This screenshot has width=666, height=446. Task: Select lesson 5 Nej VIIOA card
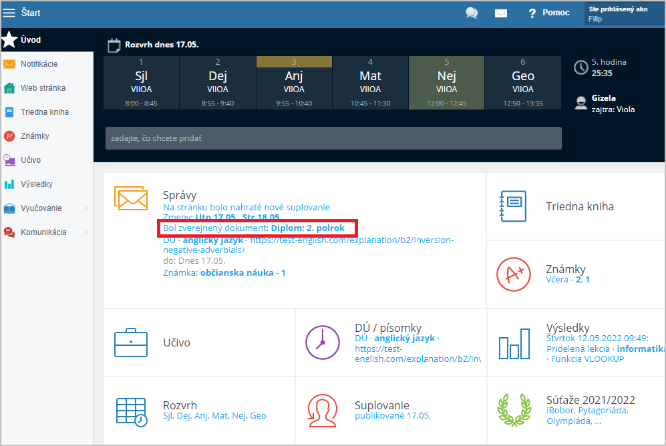point(446,83)
